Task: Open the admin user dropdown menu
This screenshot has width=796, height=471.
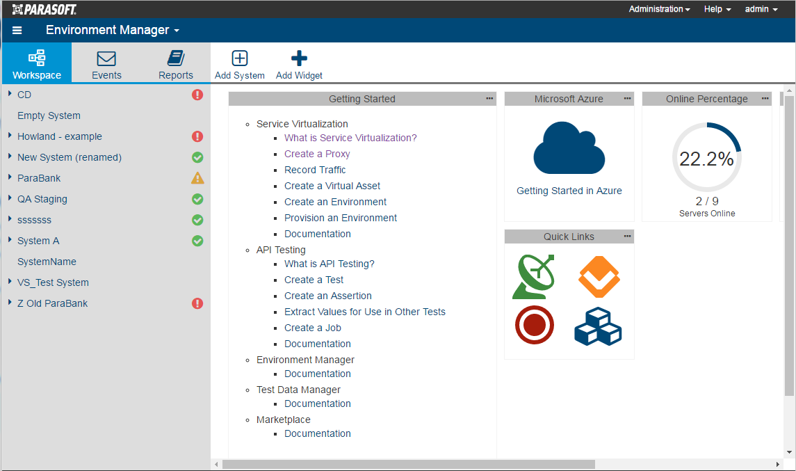Action: coord(761,9)
